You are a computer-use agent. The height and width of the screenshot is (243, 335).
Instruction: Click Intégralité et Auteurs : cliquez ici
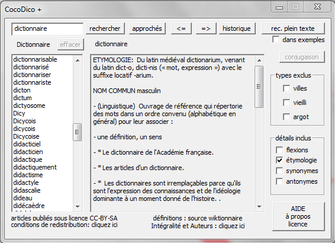pyautogui.click(x=198, y=226)
